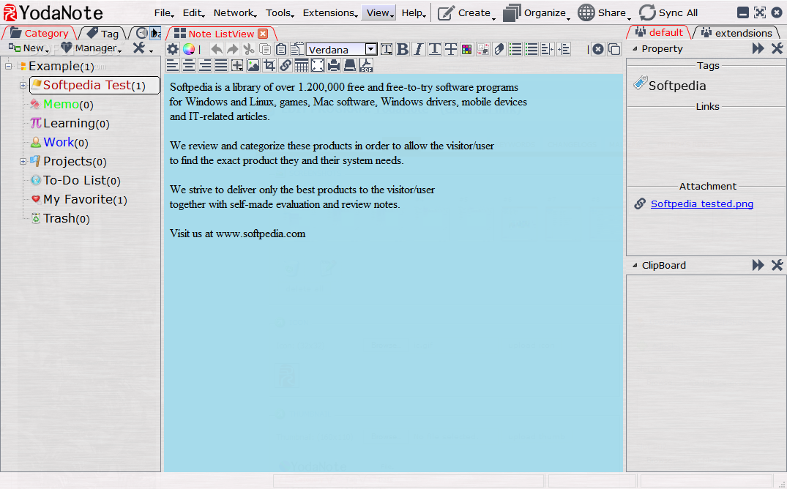Expand the Projects tree node
This screenshot has width=787, height=489.
tap(23, 161)
